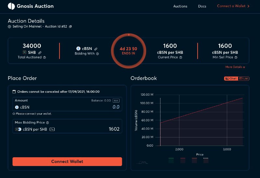This screenshot has height=178, width=260.
Task: Switch orderbook to Chart view
Action: (231, 78)
